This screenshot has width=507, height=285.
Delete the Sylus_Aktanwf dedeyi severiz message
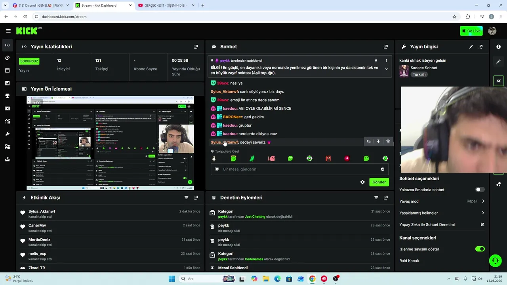point(388,142)
